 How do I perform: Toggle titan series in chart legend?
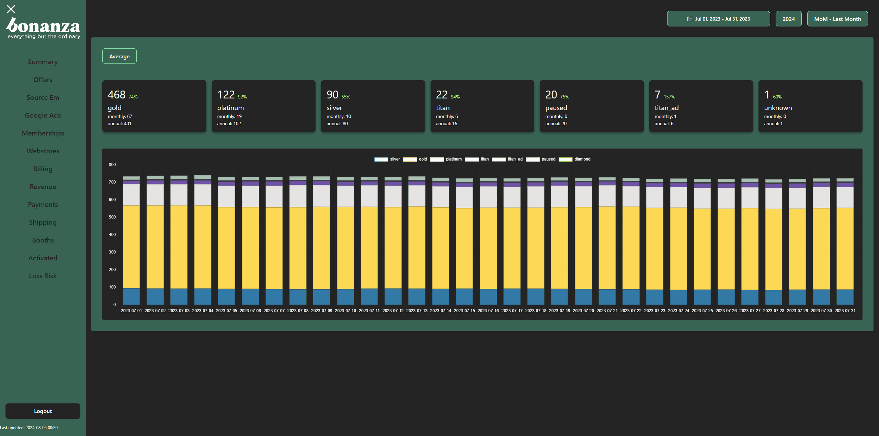477,159
